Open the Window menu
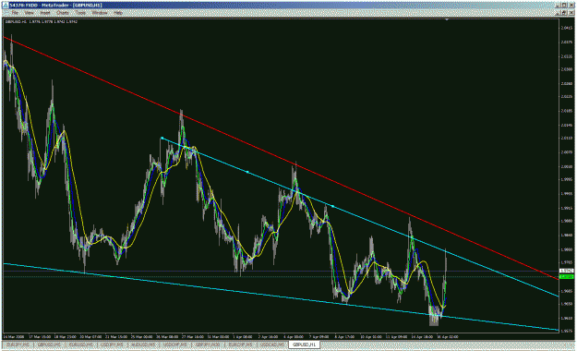This screenshot has height=351, width=577. point(100,13)
